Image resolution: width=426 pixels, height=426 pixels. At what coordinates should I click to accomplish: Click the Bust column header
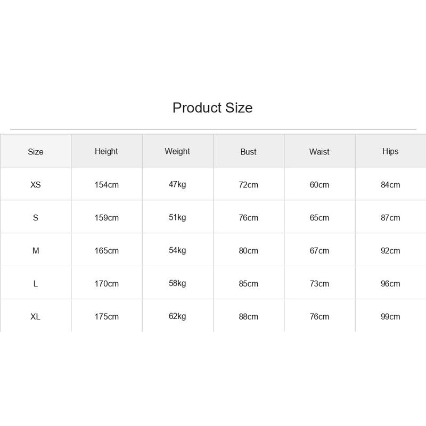click(x=248, y=152)
